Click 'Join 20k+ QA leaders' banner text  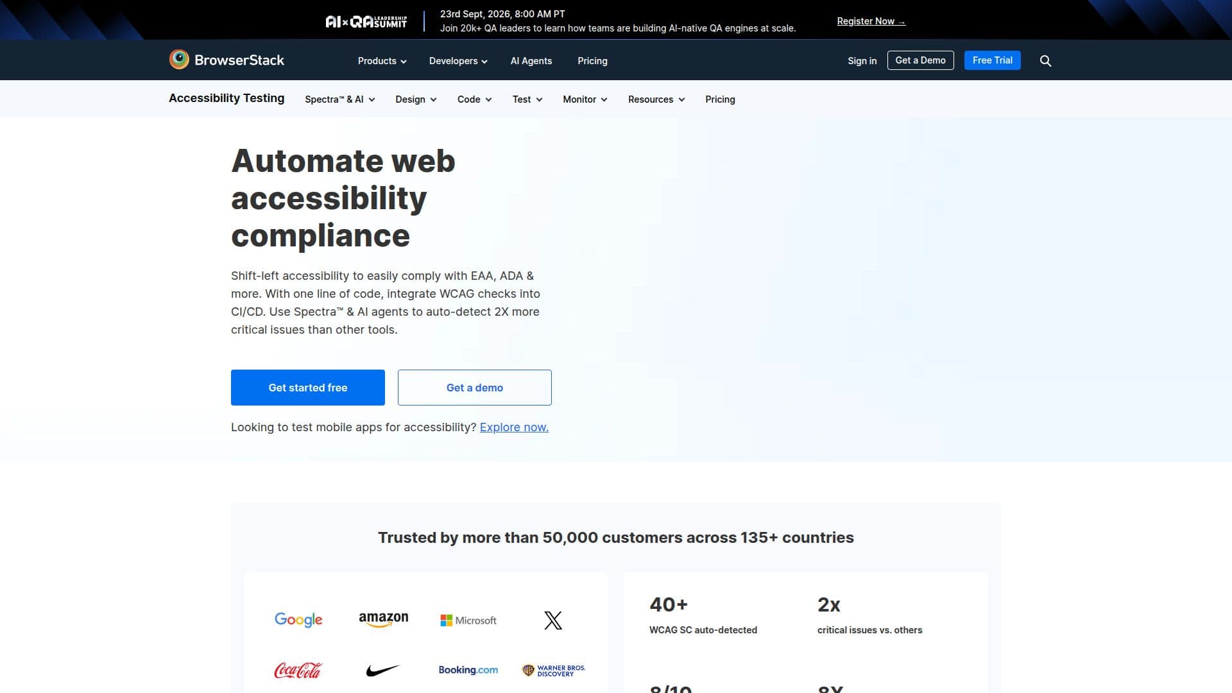618,28
